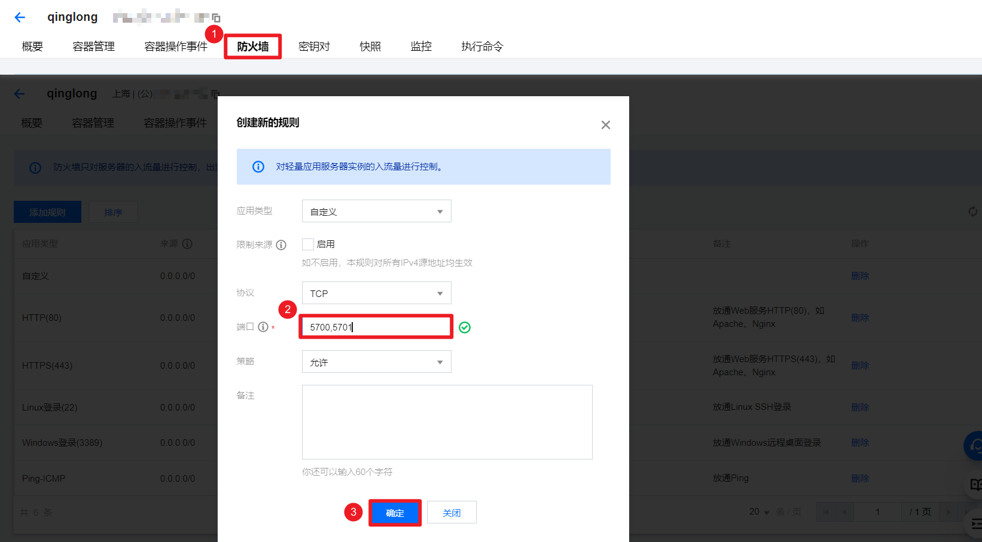Click the 放通Windows远程桌面登录 remark text
The image size is (982, 542).
(767, 443)
